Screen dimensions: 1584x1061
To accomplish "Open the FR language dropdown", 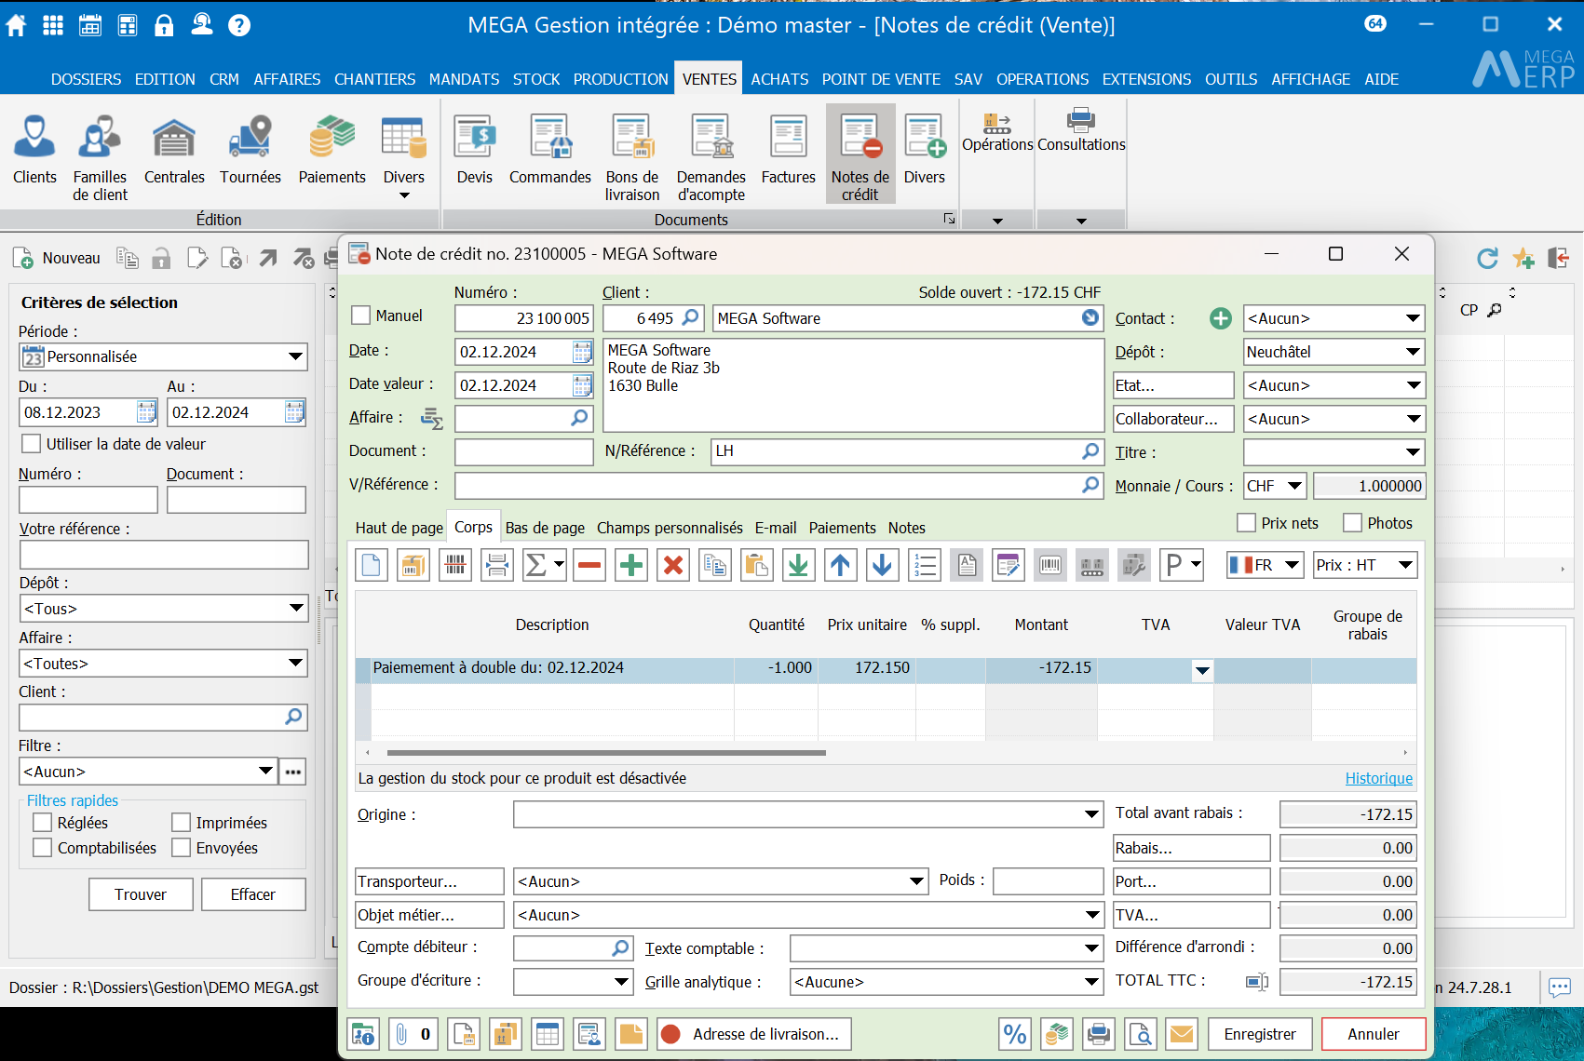I will (1265, 565).
